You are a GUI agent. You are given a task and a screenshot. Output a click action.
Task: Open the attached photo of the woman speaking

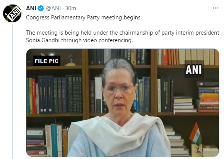pyautogui.click(x=123, y=103)
